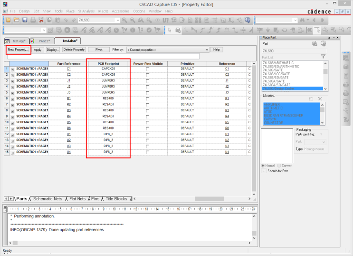Screen dimensions: 353x256
Task: Click the Save diskette icon
Action: 25,20
